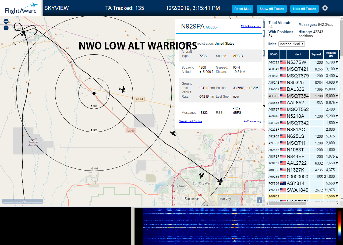
Task: Click the FlightAware logo
Action: click(21, 8)
